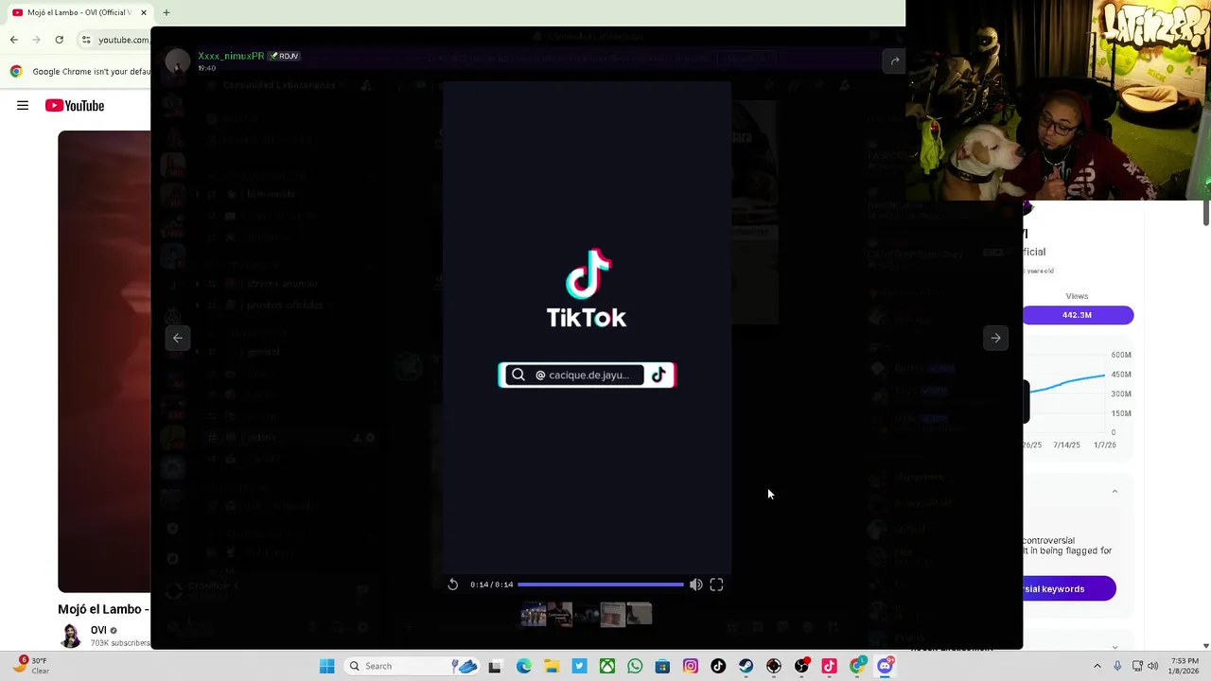This screenshot has height=681, width=1211.
Task: Open Microsoft Edge from taskbar
Action: pyautogui.click(x=523, y=666)
